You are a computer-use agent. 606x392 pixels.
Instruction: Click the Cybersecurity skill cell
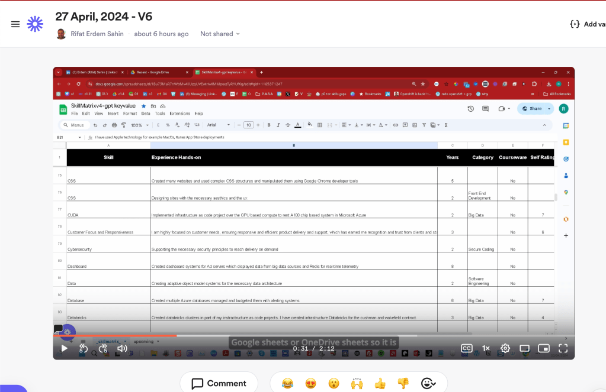coord(108,244)
